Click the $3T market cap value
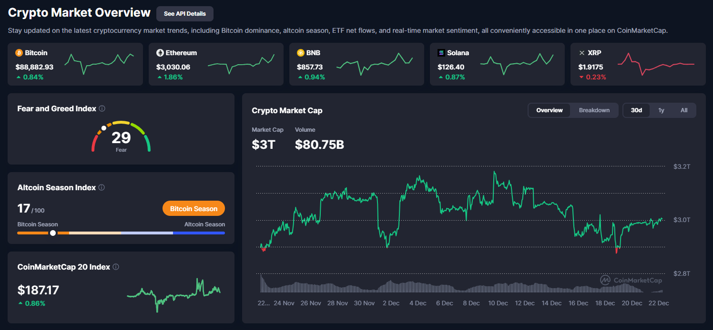The height and width of the screenshot is (330, 713). coord(264,145)
